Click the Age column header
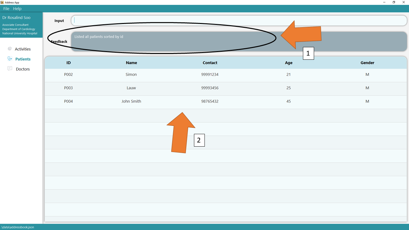The width and height of the screenshot is (409, 230). coord(289,63)
